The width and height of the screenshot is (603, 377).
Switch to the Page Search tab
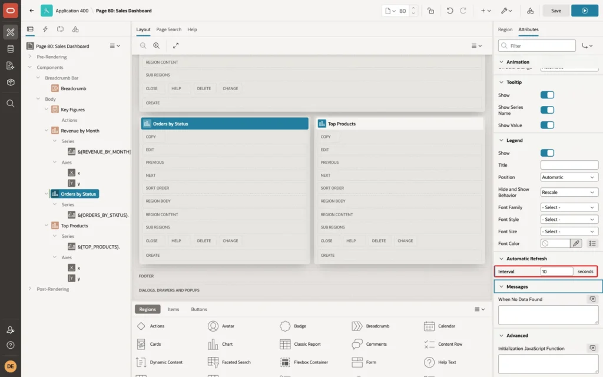(x=168, y=29)
